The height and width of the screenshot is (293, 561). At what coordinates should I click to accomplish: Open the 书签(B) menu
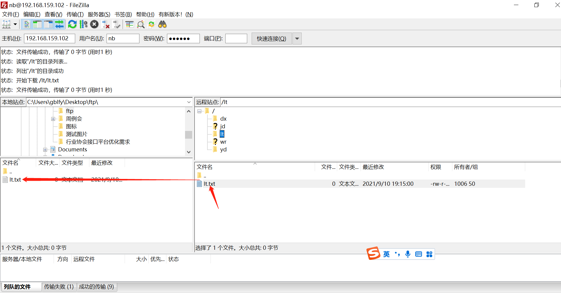tap(123, 14)
